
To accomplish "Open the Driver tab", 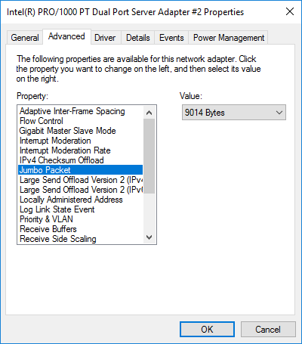I will click(x=105, y=38).
